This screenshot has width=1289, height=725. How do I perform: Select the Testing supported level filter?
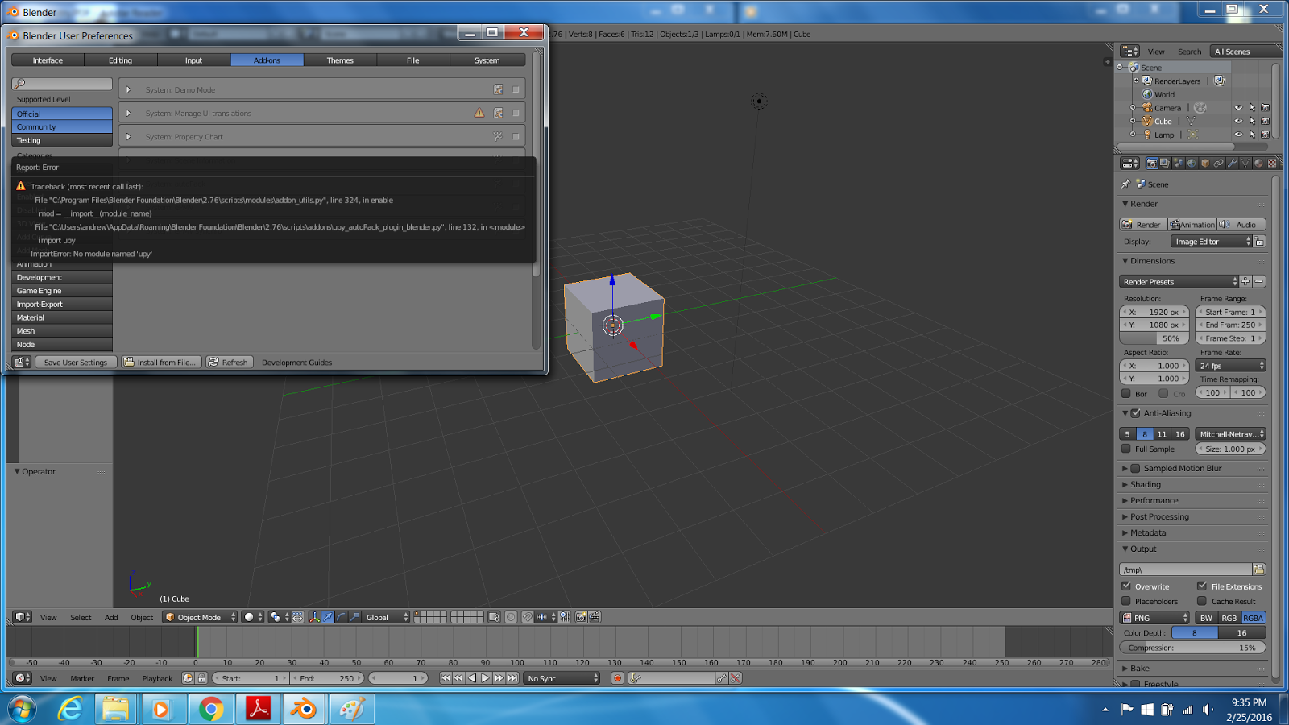coord(62,140)
